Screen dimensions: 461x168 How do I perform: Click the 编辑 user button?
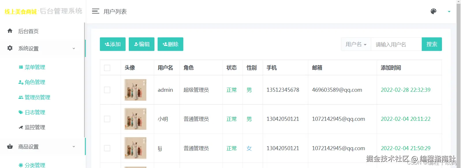click(x=141, y=44)
